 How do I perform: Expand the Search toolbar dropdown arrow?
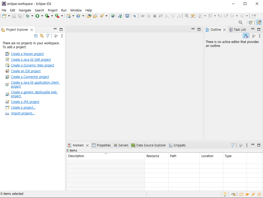pos(106,16)
